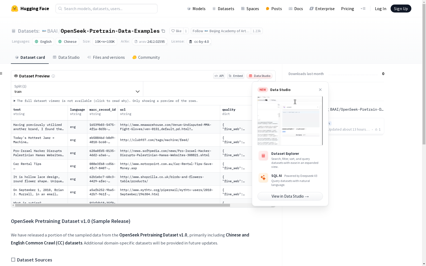This screenshot has width=426, height=266.
Task: Click the info icon beside Dataset Preview
Action: 53,76
